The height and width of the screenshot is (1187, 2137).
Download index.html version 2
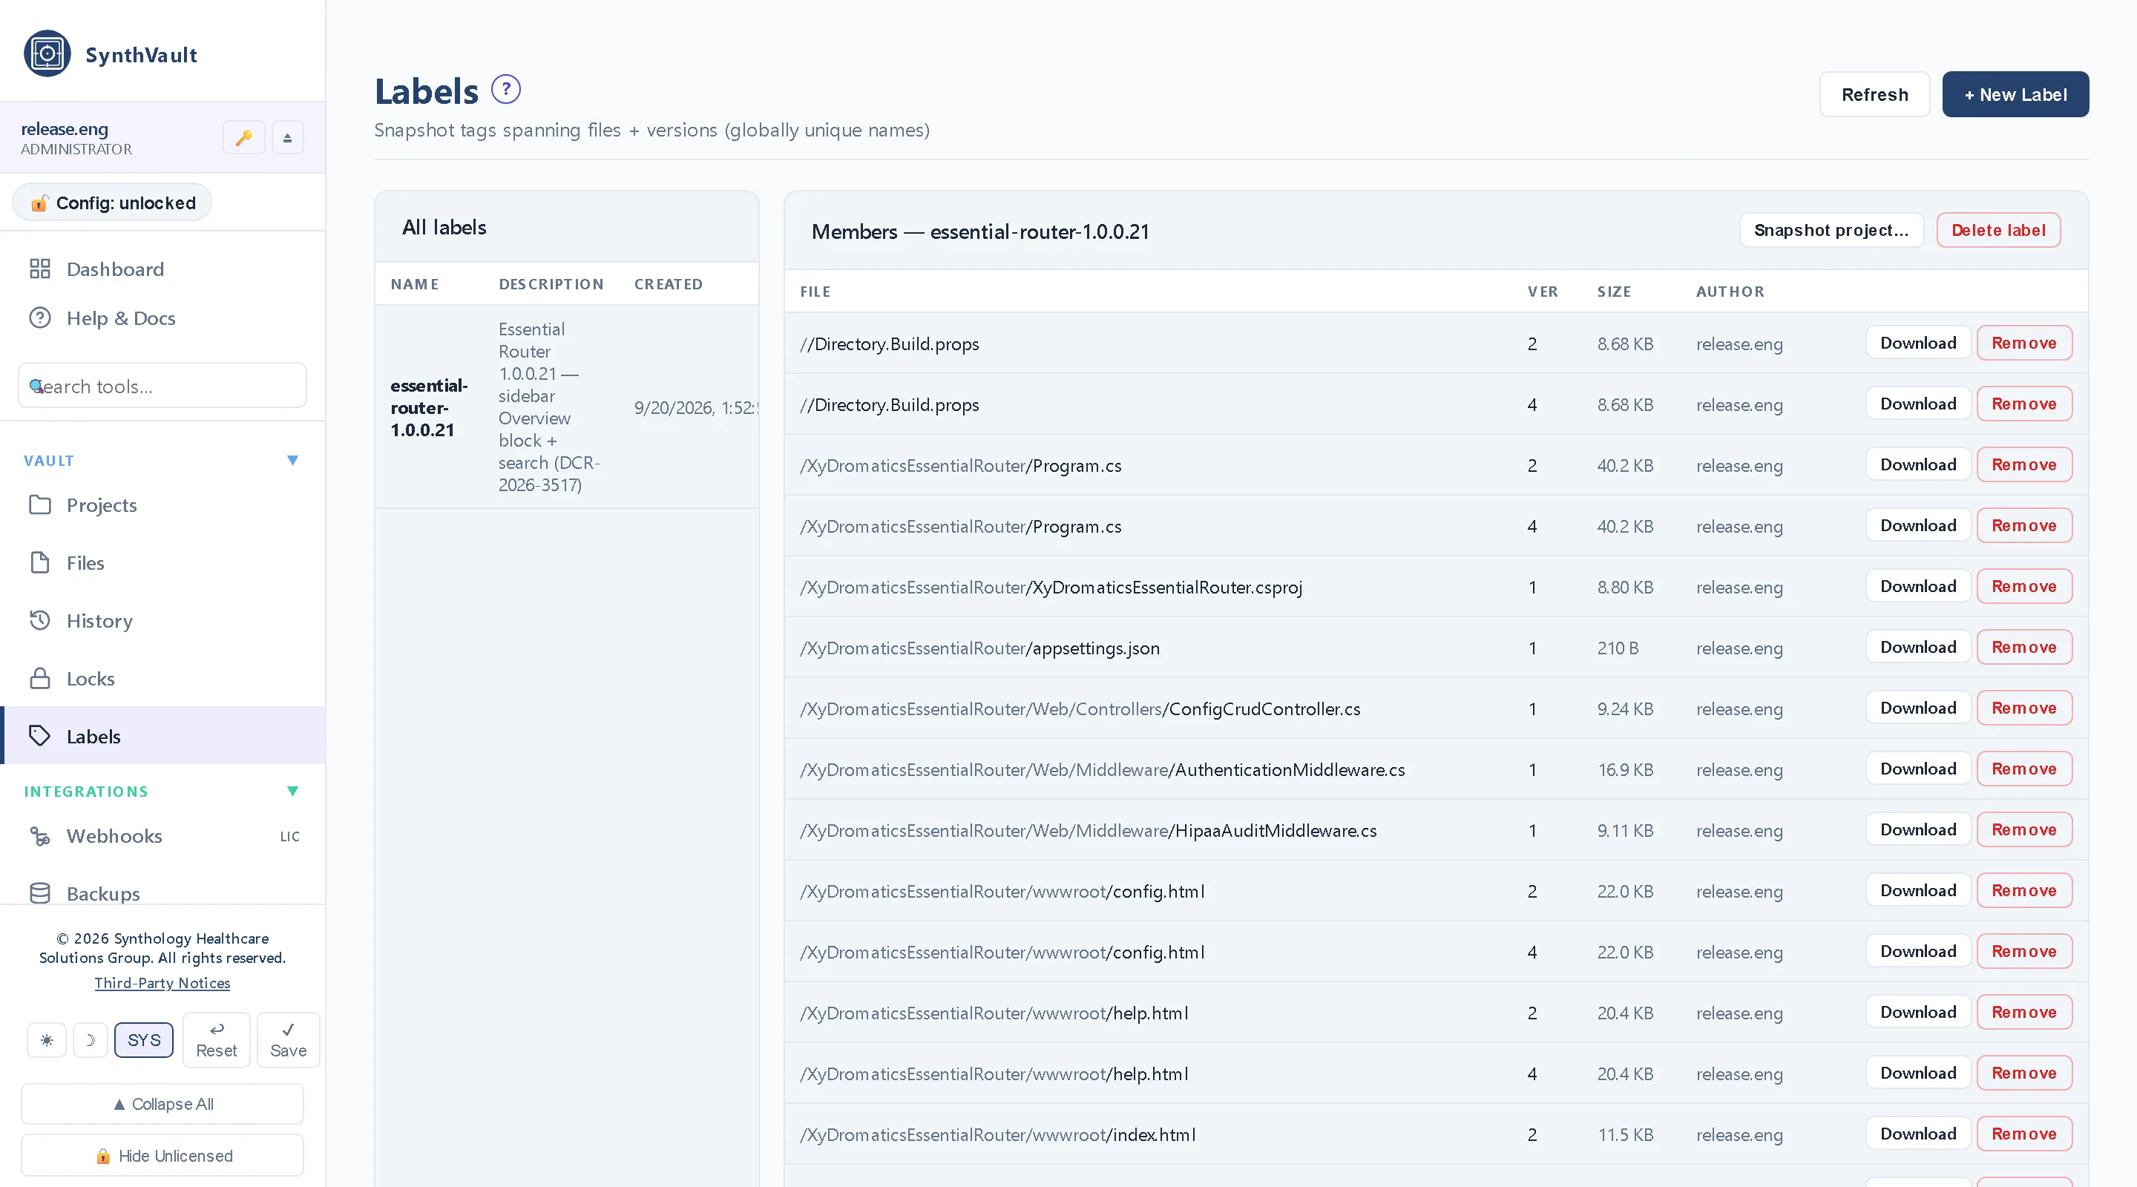(x=1918, y=1134)
